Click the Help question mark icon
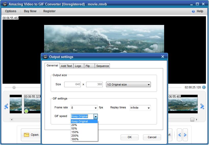 click(193, 11)
